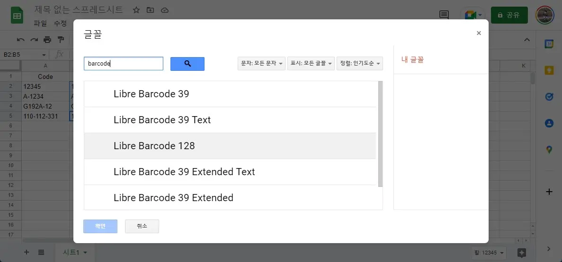562x262 pixels.
Task: Collapse the side panel chevron
Action: [549, 249]
